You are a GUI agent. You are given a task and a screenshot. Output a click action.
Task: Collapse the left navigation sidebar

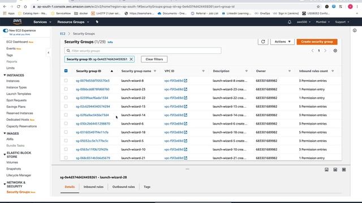[48, 52]
